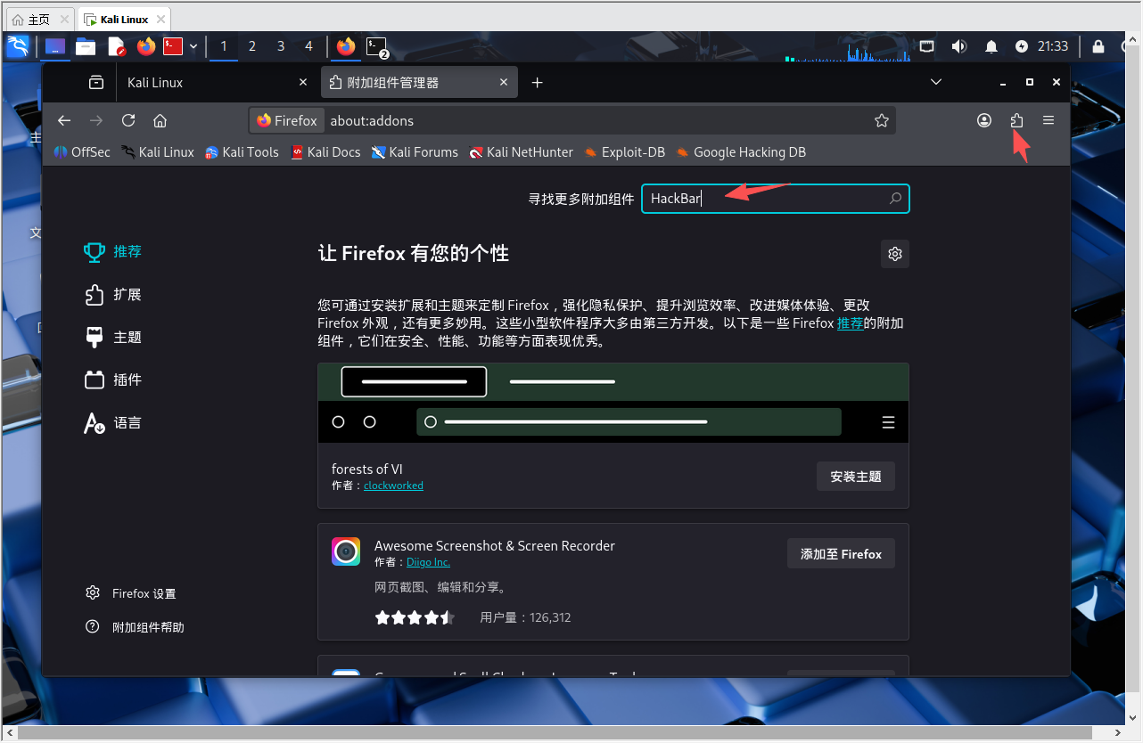
Task: Bookmark this page with the star
Action: [x=882, y=120]
